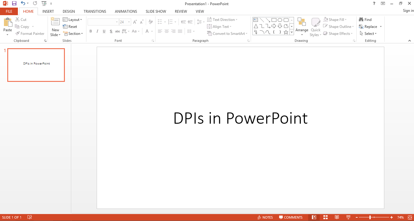Click the Save icon in quick access toolbar

click(14, 4)
